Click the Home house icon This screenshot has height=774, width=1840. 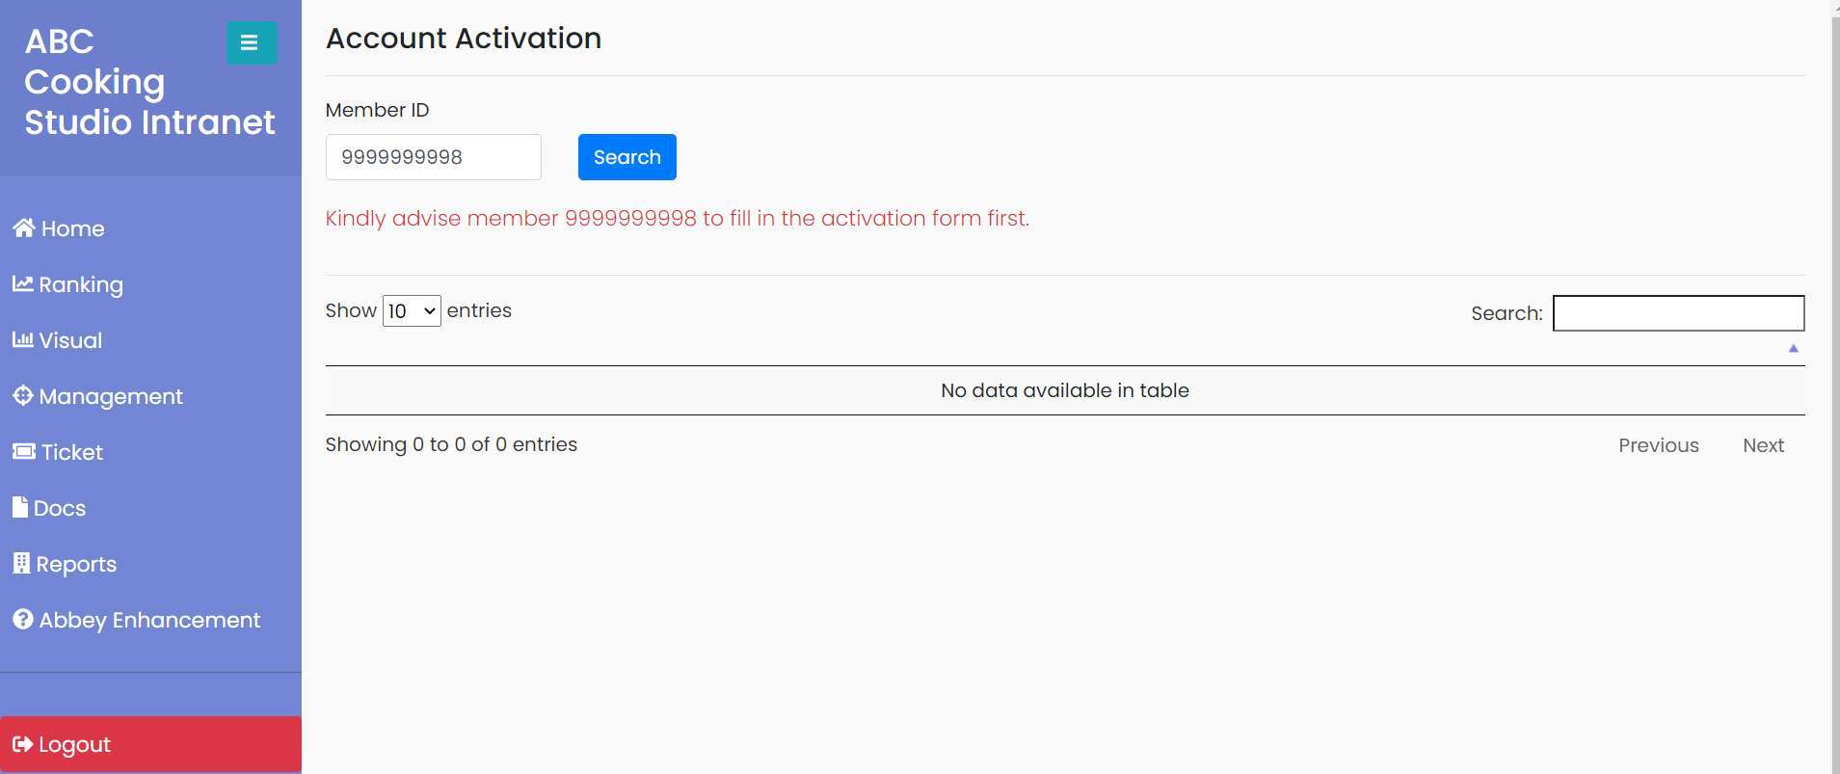[24, 228]
